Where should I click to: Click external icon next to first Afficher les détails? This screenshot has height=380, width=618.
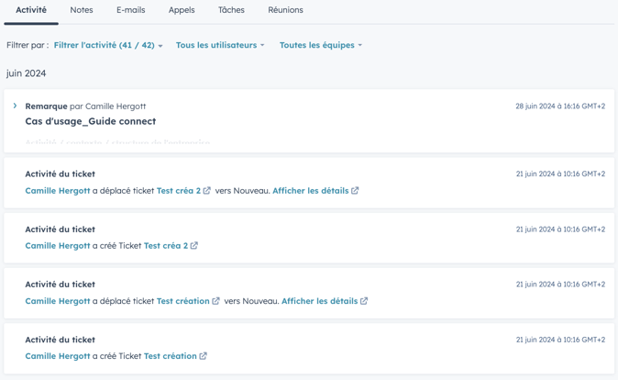tap(355, 191)
